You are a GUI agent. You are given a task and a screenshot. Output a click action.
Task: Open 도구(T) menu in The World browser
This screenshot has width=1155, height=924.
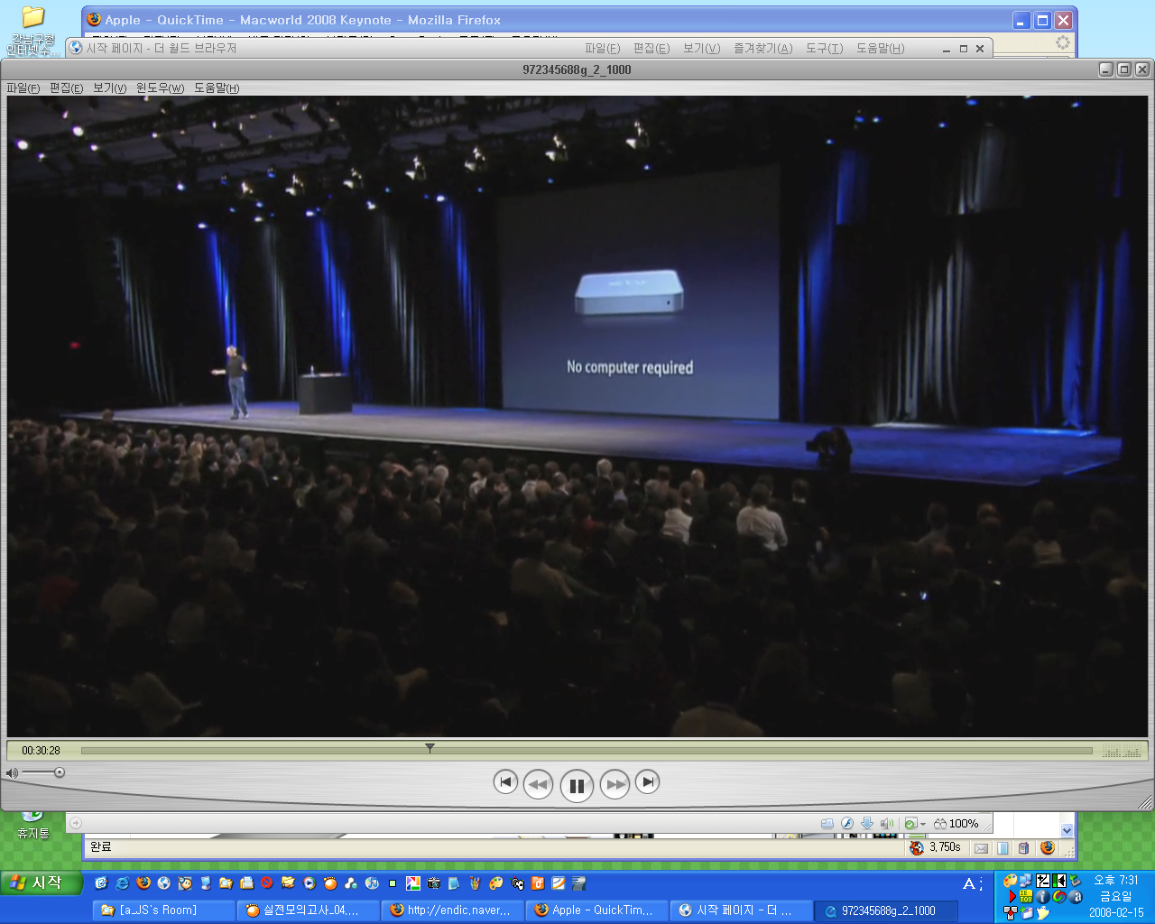[x=824, y=48]
